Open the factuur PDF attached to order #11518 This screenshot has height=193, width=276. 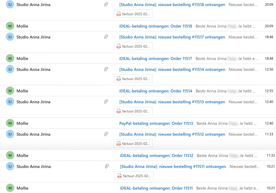click(x=133, y=14)
